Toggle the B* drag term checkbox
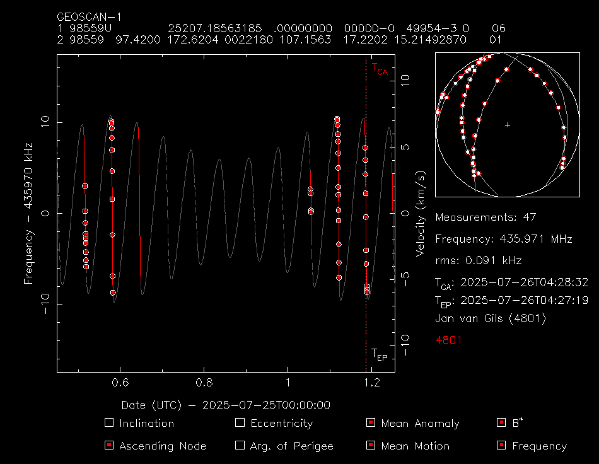The height and width of the screenshot is (464, 599). point(501,423)
